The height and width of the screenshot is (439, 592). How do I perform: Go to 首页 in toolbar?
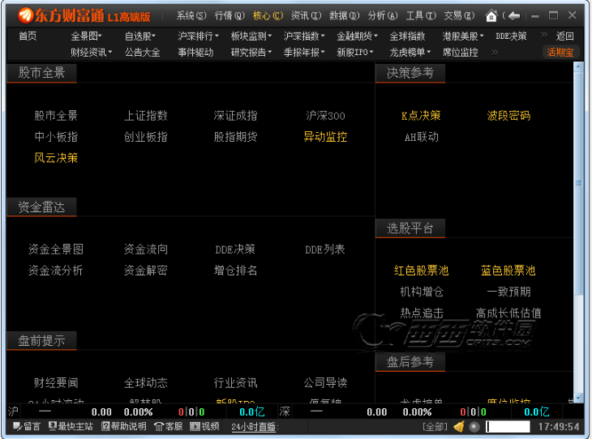[28, 36]
